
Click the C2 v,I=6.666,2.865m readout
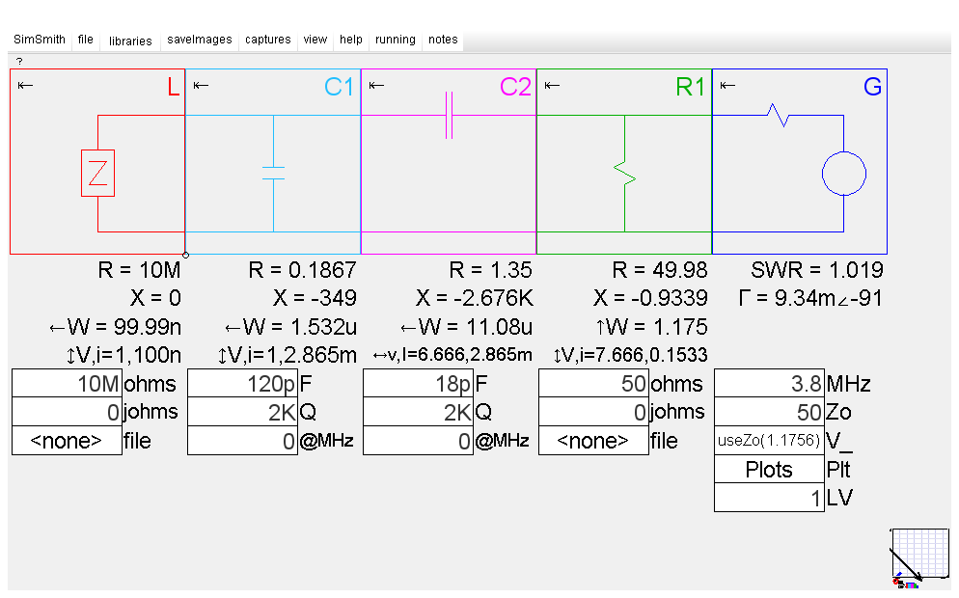[x=452, y=355]
